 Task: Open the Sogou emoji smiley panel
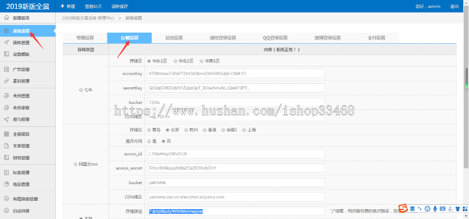coord(428,209)
